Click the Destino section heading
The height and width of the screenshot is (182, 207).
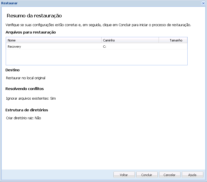tap(13, 70)
